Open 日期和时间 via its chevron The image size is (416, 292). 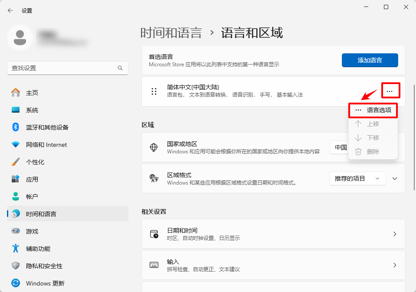(395, 234)
